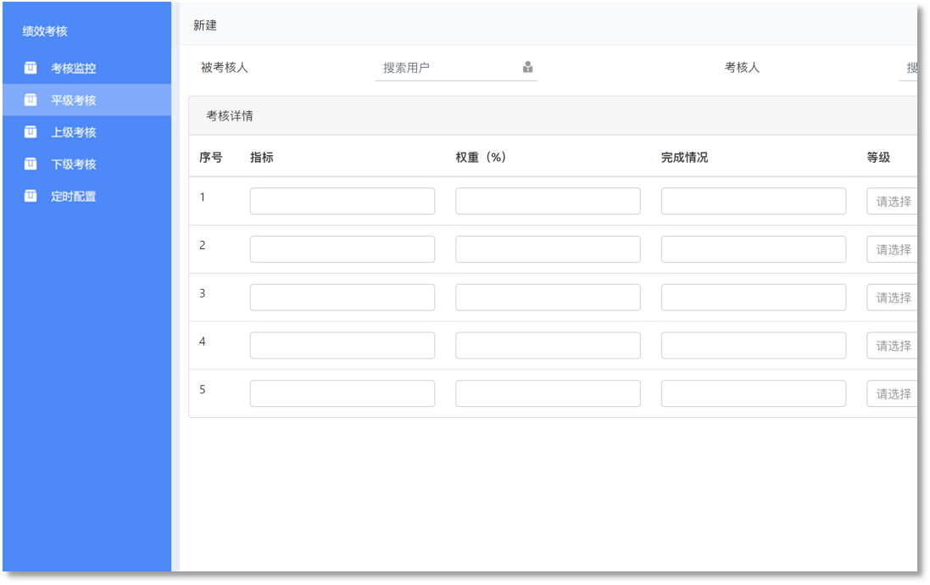The image size is (930, 585).
Task: Click the 考核人 label
Action: click(742, 68)
